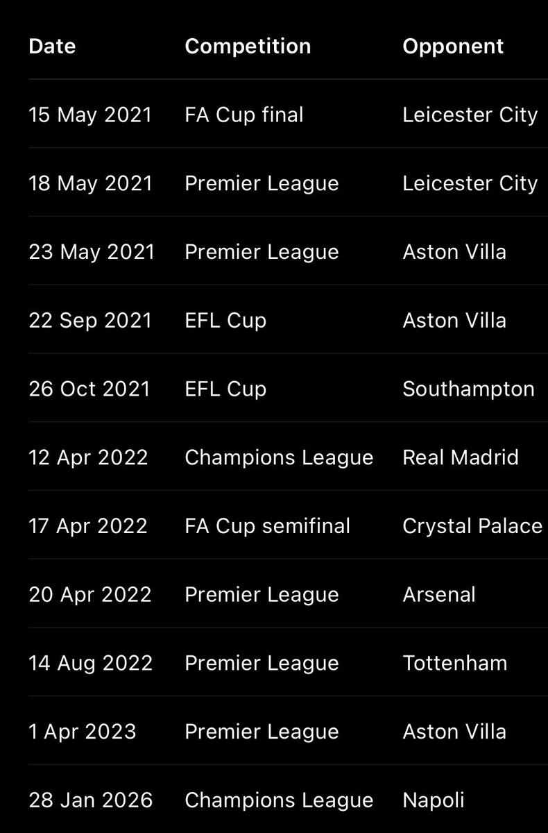Select the 28 Jan 2026 date cell

[90, 800]
